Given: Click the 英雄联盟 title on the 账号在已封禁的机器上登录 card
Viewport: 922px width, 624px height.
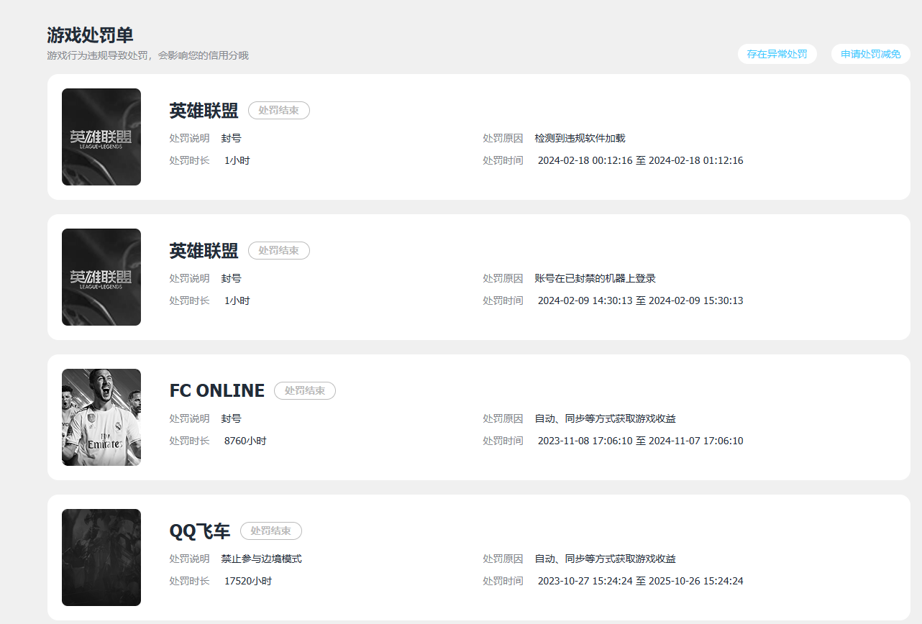Looking at the screenshot, I should (x=204, y=250).
